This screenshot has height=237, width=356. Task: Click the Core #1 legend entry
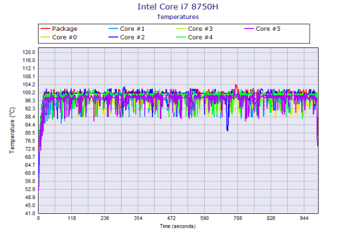[126, 28]
